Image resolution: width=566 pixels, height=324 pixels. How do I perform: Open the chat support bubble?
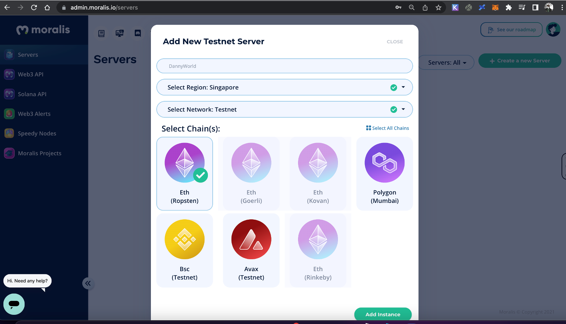pyautogui.click(x=14, y=304)
